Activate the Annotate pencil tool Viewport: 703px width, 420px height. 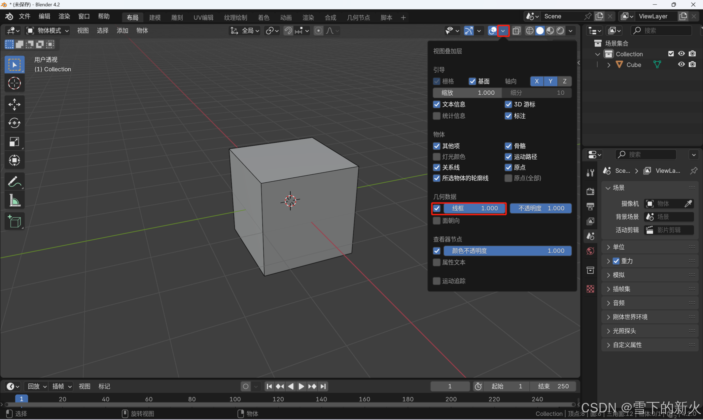tap(14, 181)
